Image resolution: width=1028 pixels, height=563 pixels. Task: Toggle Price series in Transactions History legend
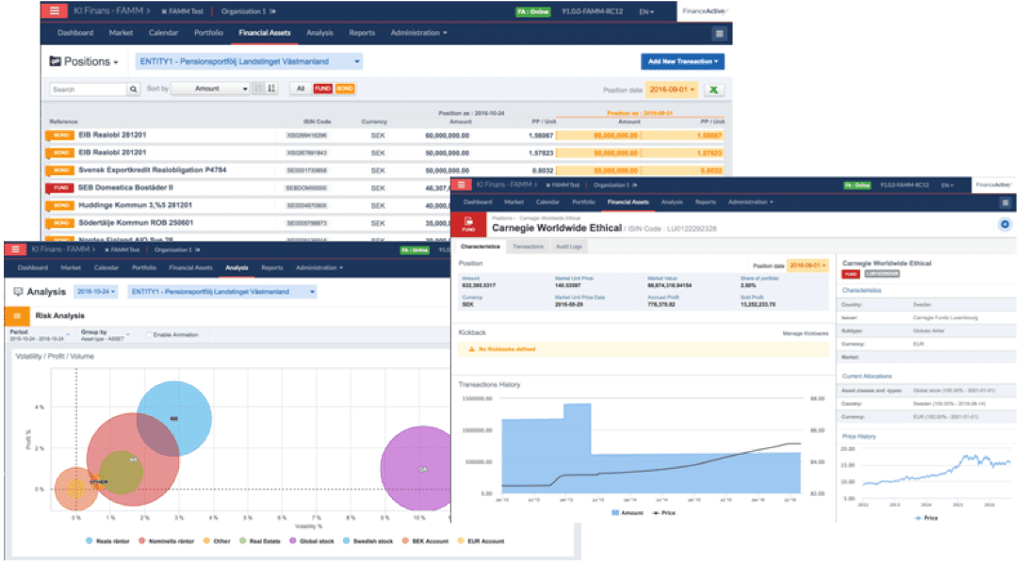(663, 513)
